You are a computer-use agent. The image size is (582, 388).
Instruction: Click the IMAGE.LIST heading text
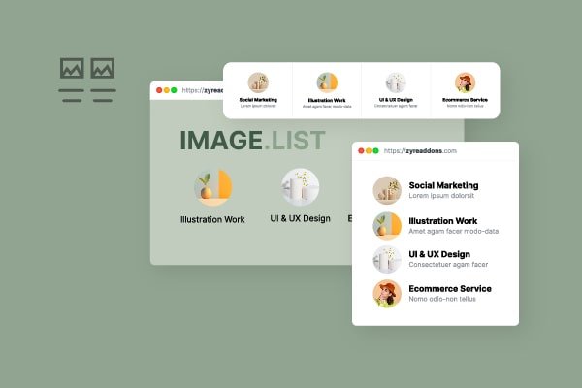pyautogui.click(x=252, y=140)
